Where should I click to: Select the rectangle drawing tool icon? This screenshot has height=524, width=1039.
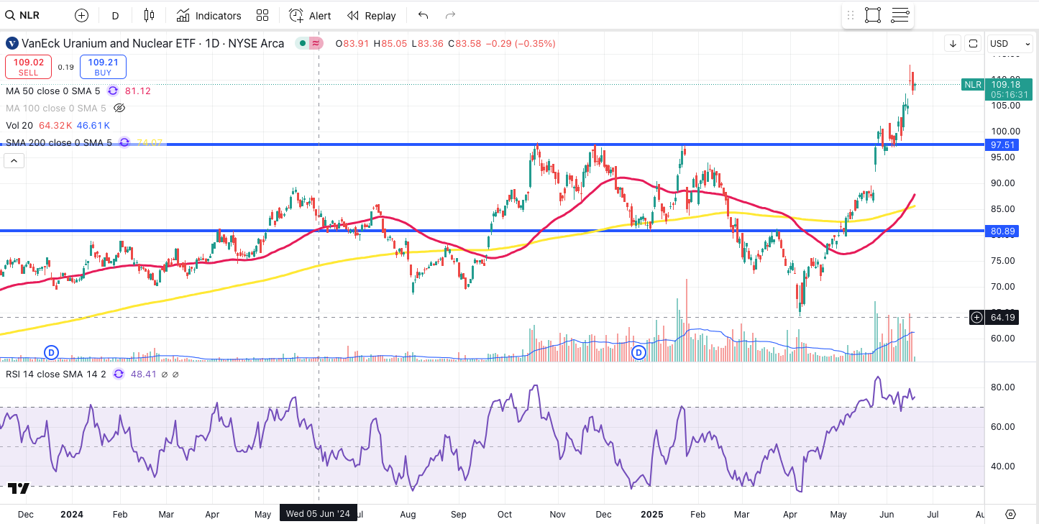(873, 15)
